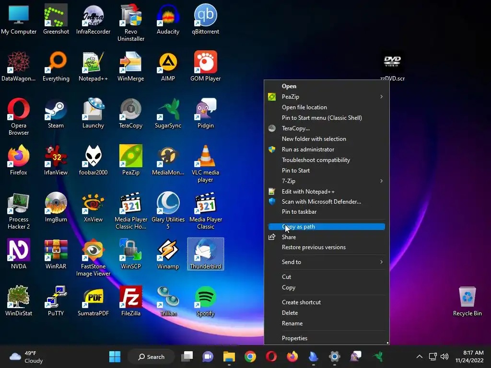Image resolution: width=491 pixels, height=368 pixels.
Task: Select the Revo Uninstaller desktop icon
Action: (130, 23)
